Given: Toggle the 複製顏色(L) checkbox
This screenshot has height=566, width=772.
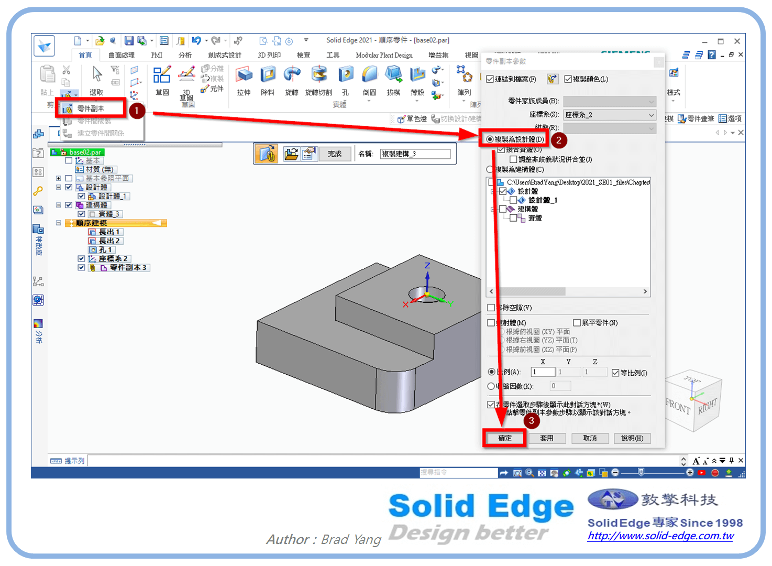Looking at the screenshot, I should (569, 79).
